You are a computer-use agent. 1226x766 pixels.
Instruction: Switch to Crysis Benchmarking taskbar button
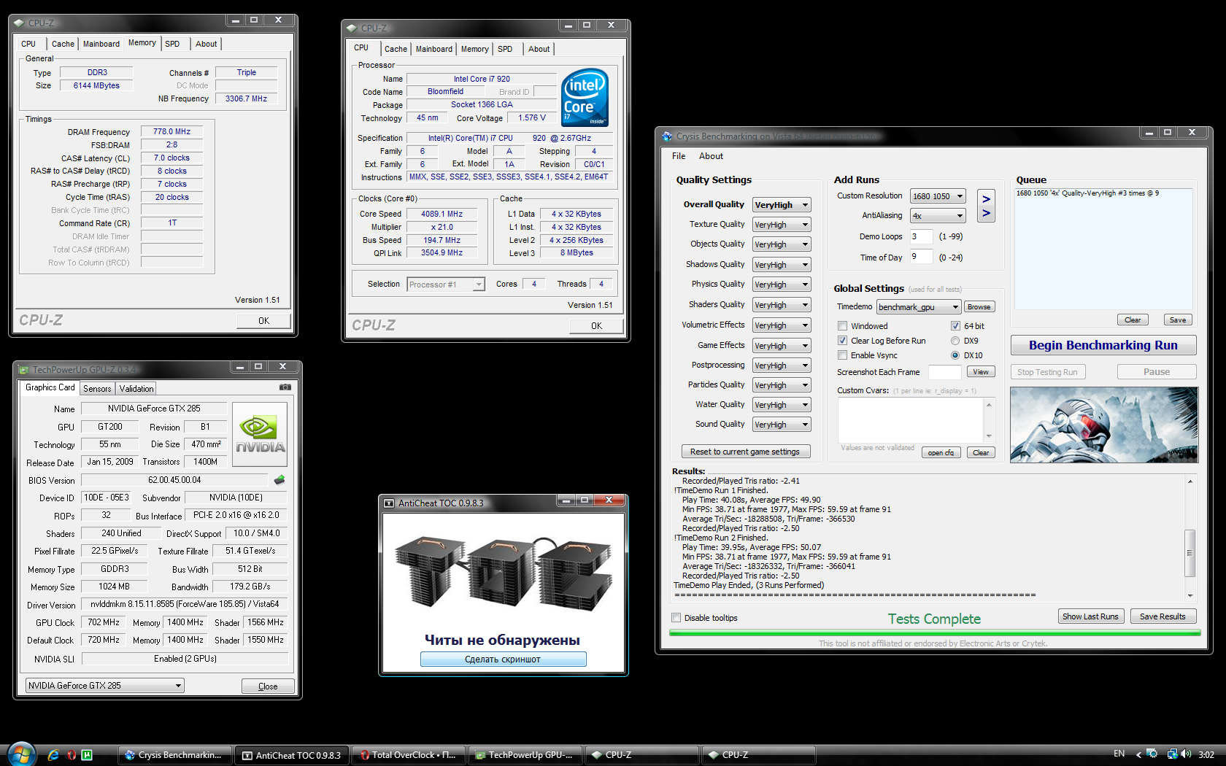tap(175, 755)
